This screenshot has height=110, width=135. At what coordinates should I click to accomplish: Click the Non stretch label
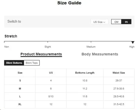pos(6,47)
